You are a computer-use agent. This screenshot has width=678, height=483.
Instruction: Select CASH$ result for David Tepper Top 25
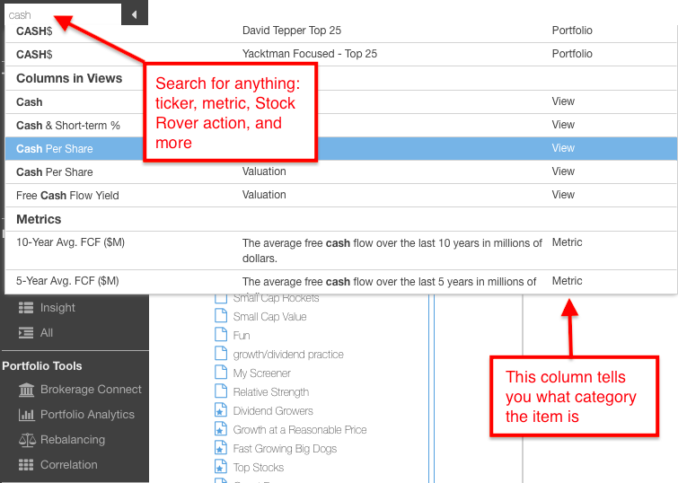340,31
